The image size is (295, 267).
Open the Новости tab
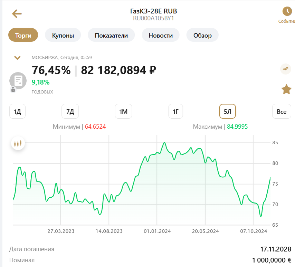coord(161,35)
